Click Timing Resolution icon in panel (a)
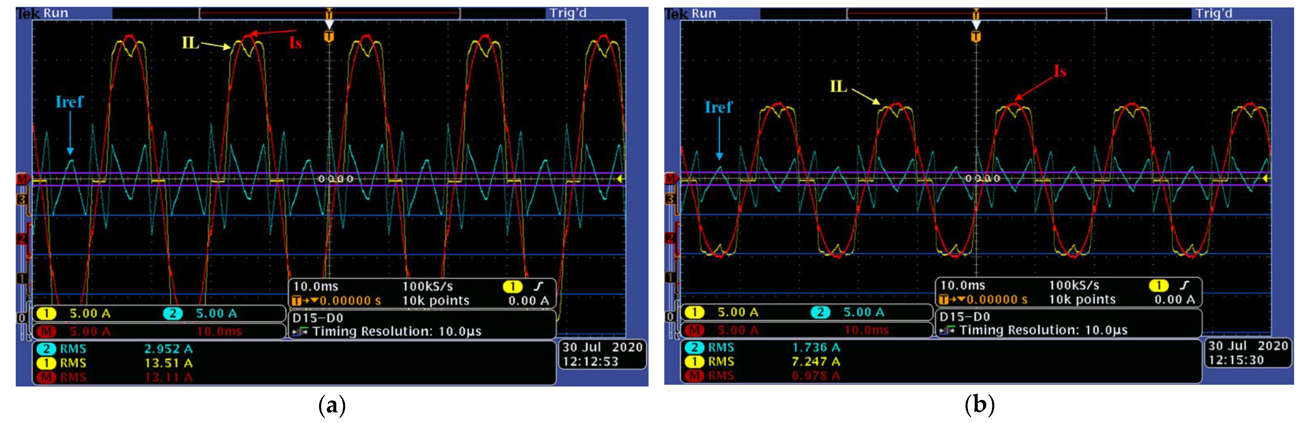Image resolution: width=1303 pixels, height=423 pixels. point(300,332)
